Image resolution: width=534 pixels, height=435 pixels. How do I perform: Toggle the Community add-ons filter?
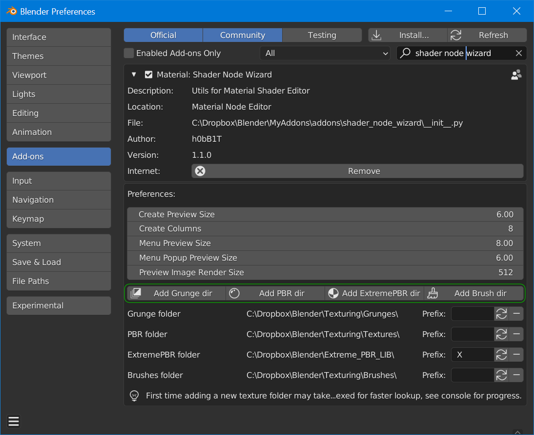point(243,35)
